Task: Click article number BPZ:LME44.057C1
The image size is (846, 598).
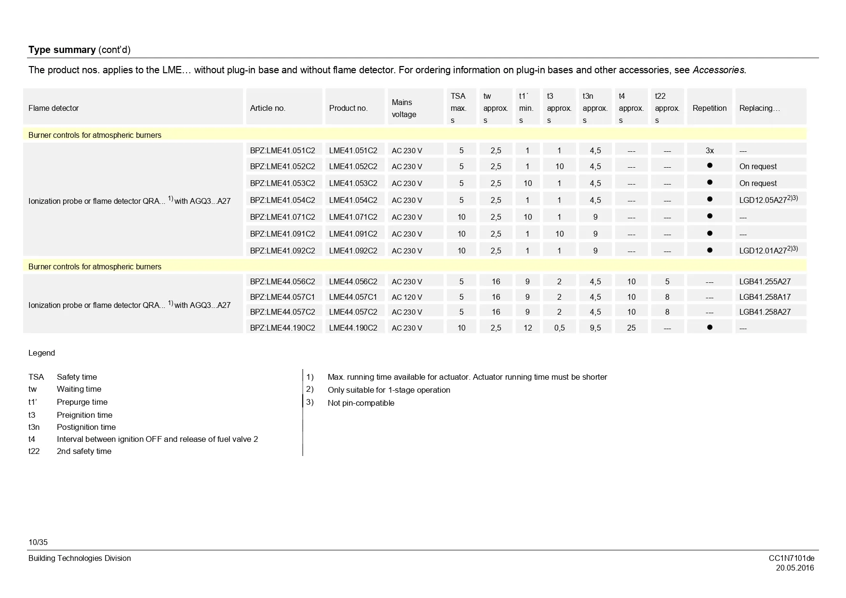Action: 282,297
